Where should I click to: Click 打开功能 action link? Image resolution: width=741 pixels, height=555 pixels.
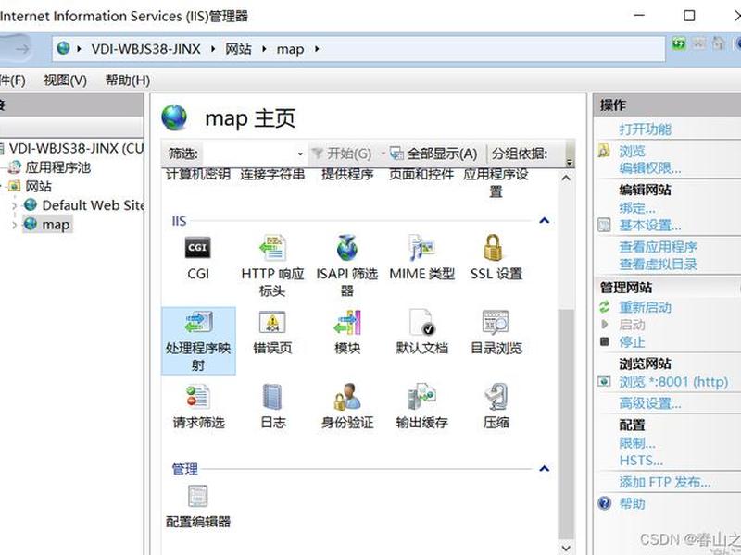point(645,129)
